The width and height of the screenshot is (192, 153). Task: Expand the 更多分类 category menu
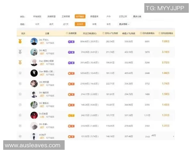[137, 16]
